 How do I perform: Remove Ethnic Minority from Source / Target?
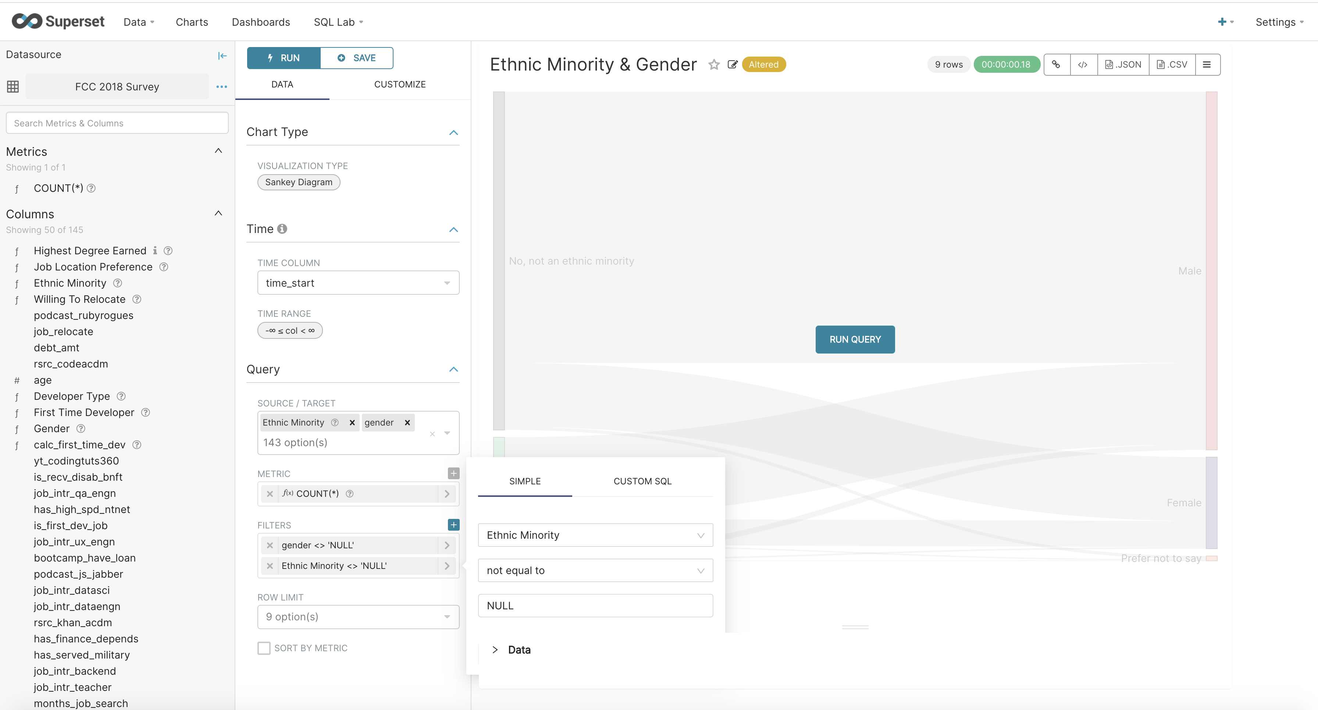(x=352, y=423)
